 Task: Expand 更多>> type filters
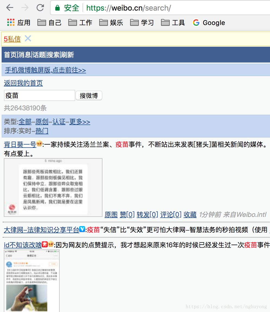tap(80, 121)
